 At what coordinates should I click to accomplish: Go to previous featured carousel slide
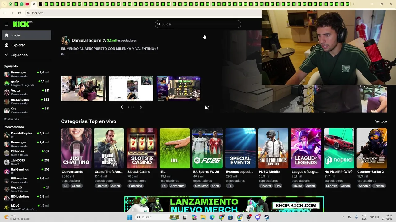(x=121, y=107)
